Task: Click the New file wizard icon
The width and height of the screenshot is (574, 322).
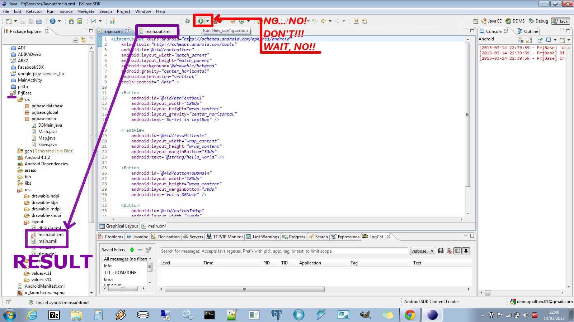Action: pos(9,21)
